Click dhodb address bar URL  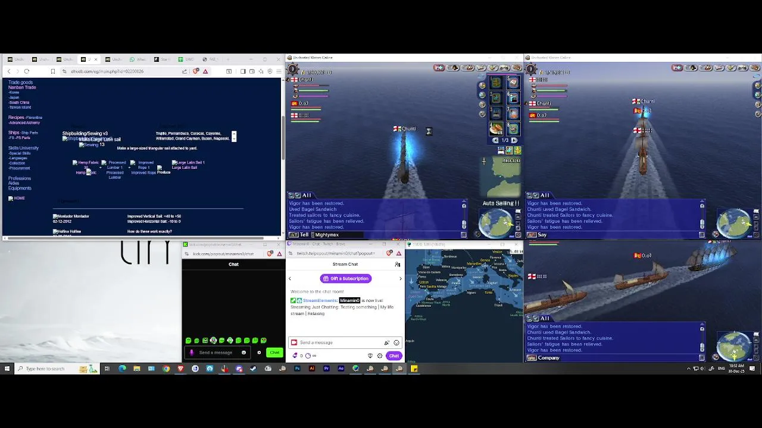pyautogui.click(x=107, y=71)
